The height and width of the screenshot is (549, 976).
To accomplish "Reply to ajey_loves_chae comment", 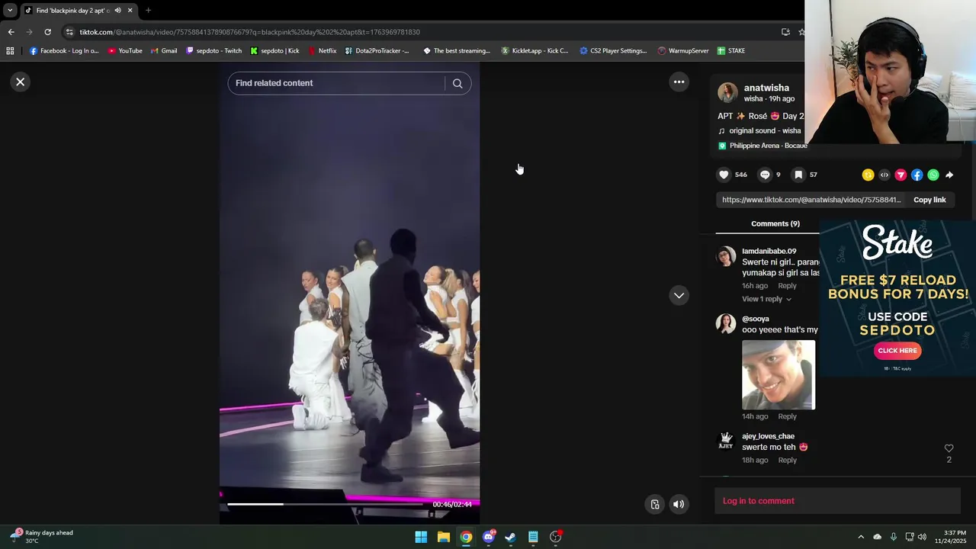I will (787, 460).
